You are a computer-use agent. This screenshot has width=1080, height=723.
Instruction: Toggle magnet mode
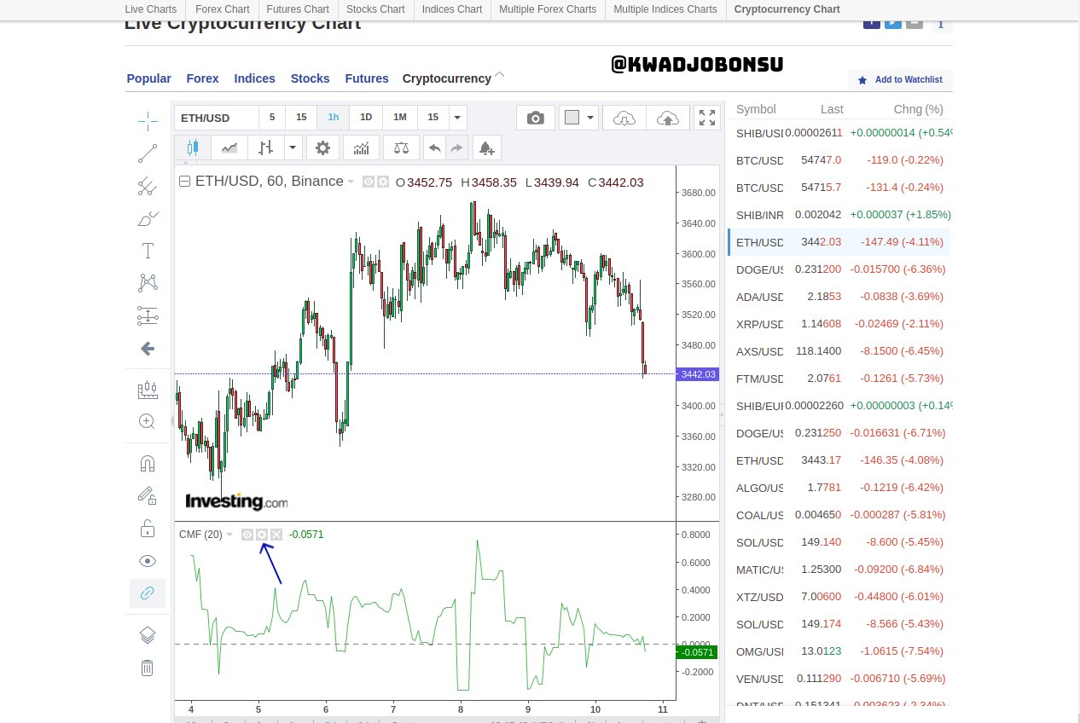(x=148, y=463)
